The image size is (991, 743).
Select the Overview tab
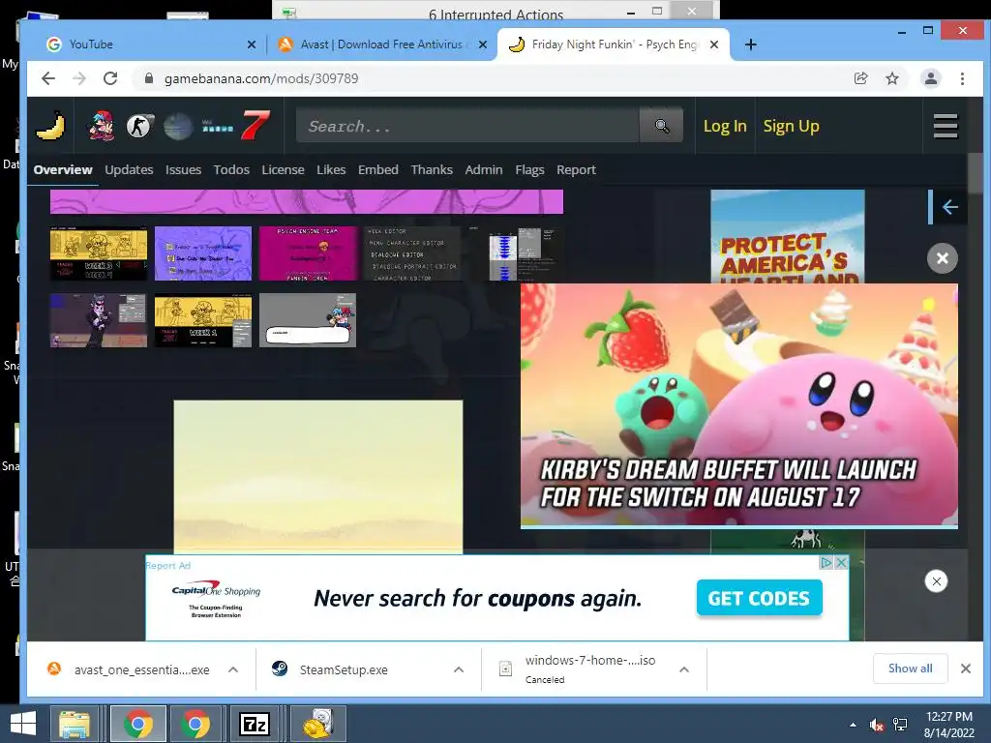[x=63, y=169]
